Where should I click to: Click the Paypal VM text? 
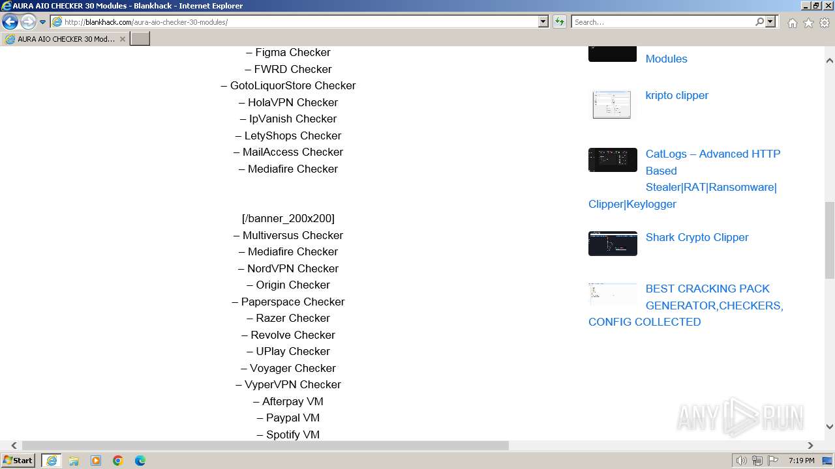pos(288,418)
